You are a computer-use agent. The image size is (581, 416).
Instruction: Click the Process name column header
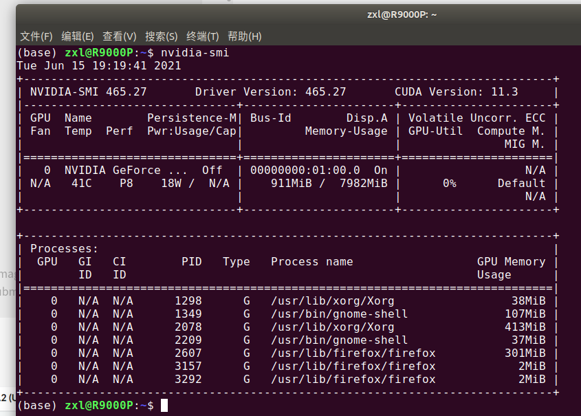coord(312,261)
